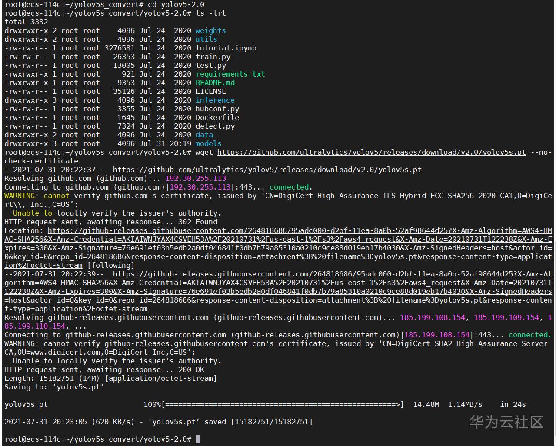This screenshot has height=446, width=556.
Task: Click the utils directory name
Action: 206,39
